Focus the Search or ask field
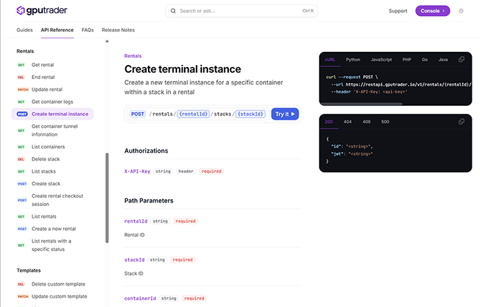480x307 pixels. [x=241, y=11]
